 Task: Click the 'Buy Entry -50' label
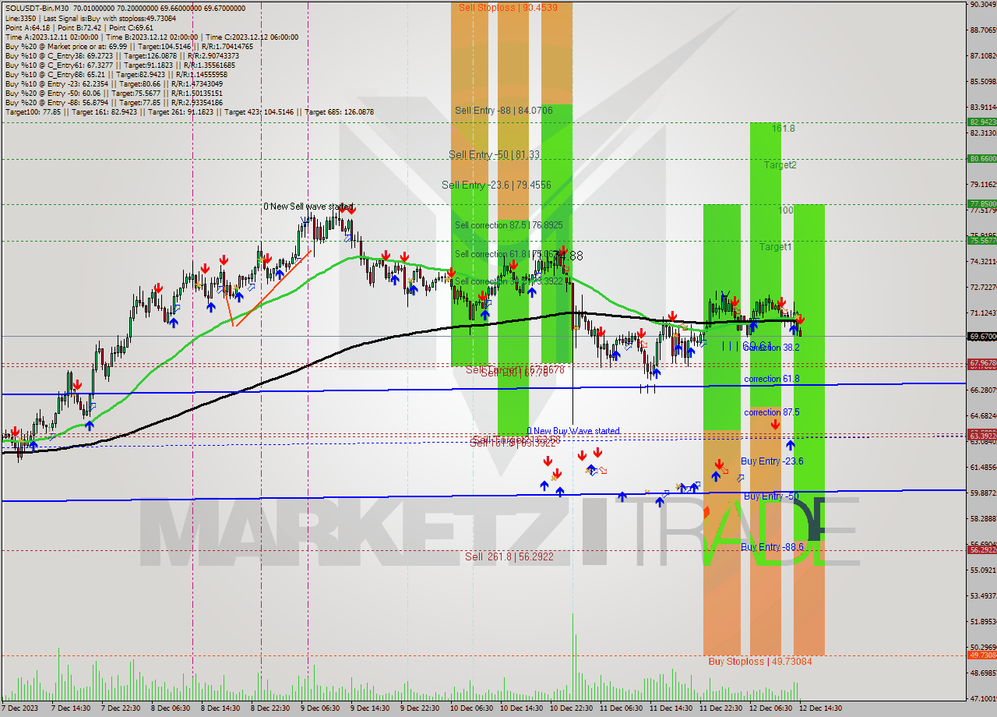click(771, 496)
